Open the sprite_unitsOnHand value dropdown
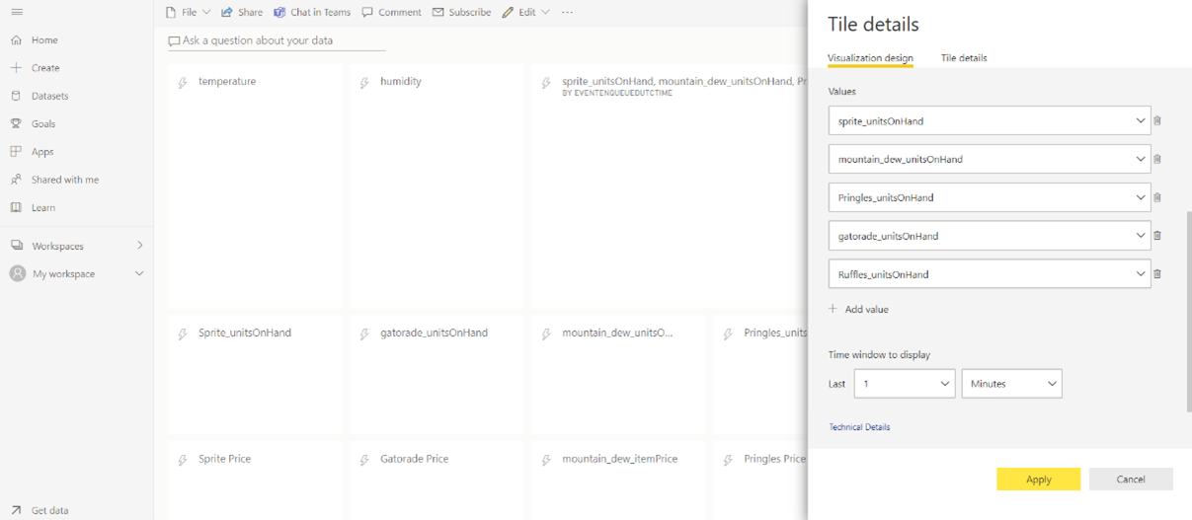 coord(990,120)
